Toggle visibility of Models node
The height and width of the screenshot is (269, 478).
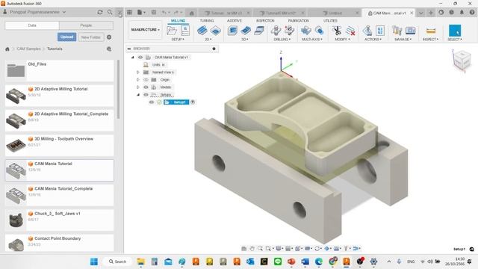(x=146, y=87)
